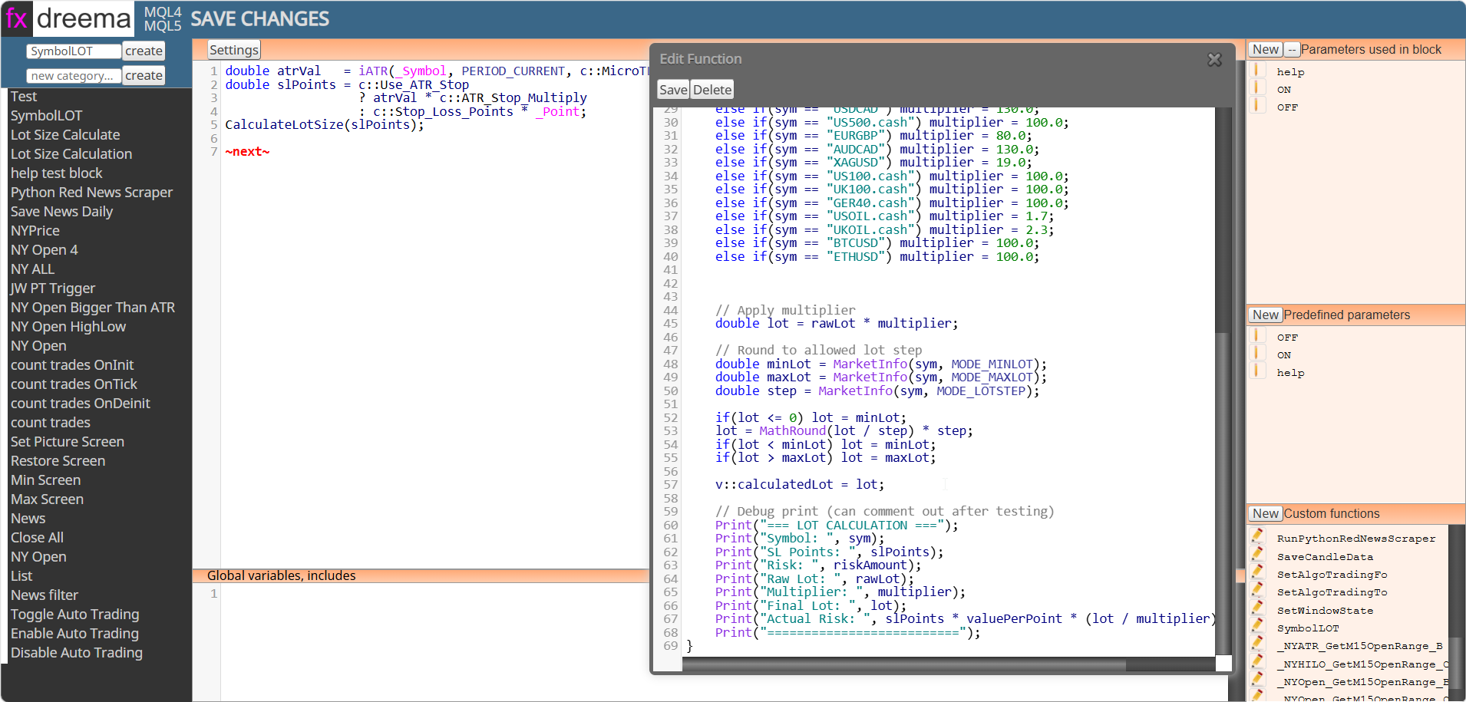Image resolution: width=1466 pixels, height=702 pixels.
Task: Delete the function in Edit Function dialog
Action: click(x=712, y=90)
